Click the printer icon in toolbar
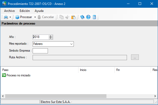Viewport: 158px width, 105px height. point(6,17)
